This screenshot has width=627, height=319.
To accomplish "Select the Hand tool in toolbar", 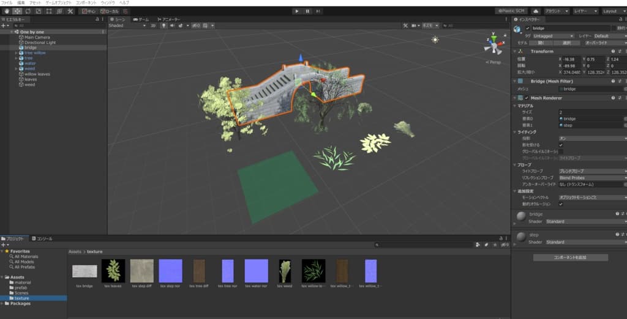I will (x=6, y=11).
